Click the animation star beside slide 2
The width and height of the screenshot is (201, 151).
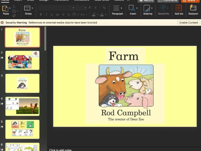[2, 58]
